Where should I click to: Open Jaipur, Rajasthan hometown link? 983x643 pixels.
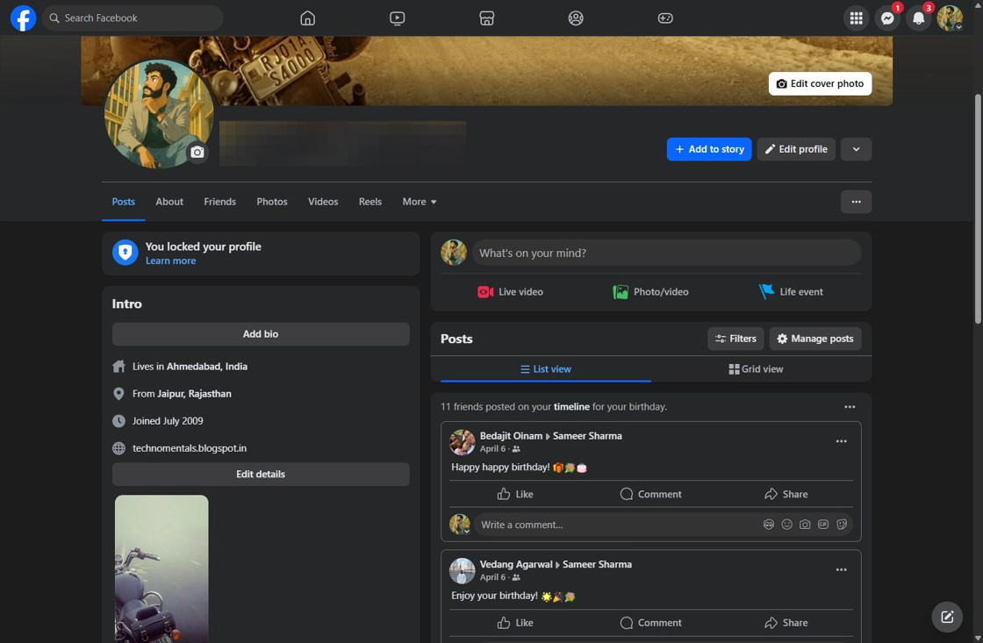tap(194, 394)
